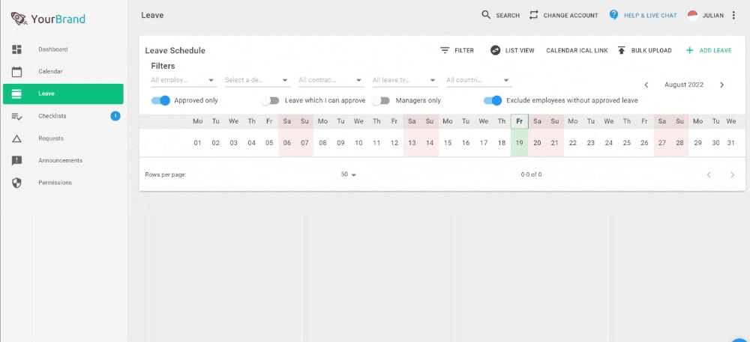The width and height of the screenshot is (750, 342).
Task: Switch to LIST VIEW
Action: pyautogui.click(x=520, y=50)
